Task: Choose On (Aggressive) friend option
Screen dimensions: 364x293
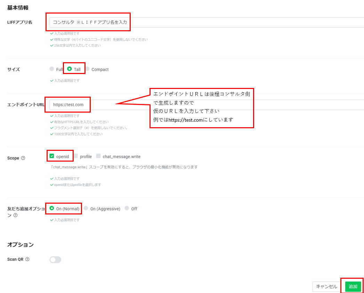Action: click(x=86, y=208)
